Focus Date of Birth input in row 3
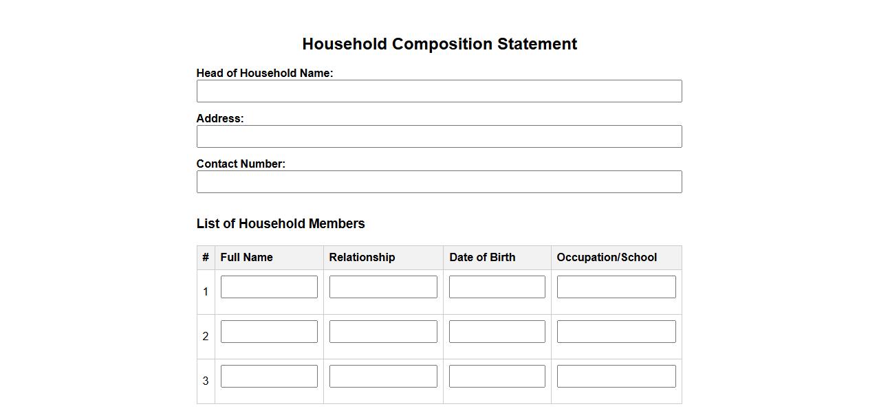The image size is (879, 413). 497,377
